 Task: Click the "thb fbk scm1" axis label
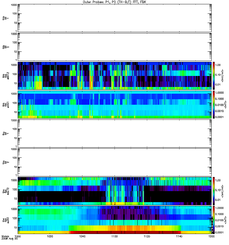point(5,104)
